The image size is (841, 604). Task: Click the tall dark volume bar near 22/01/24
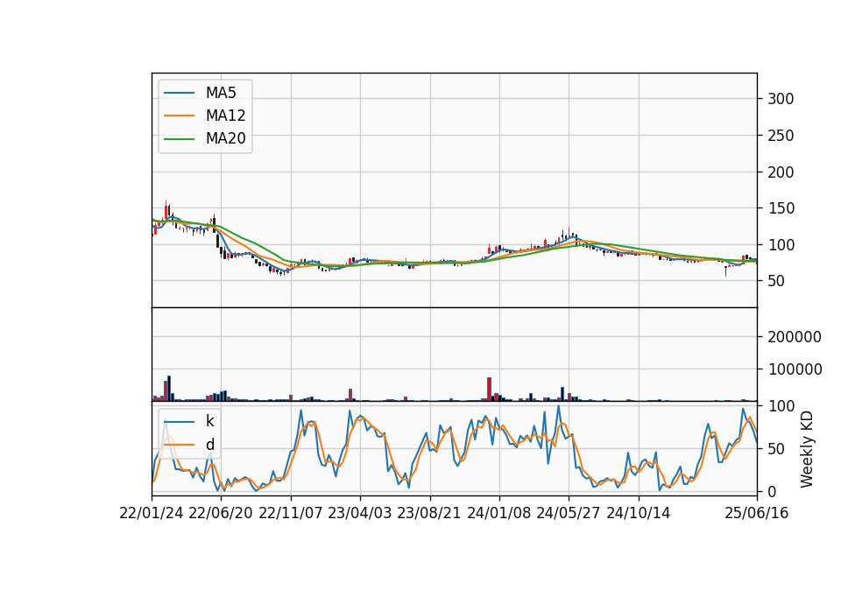point(169,389)
